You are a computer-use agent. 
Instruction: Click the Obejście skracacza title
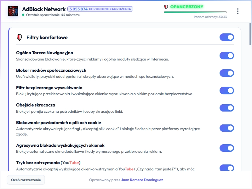click(36, 105)
